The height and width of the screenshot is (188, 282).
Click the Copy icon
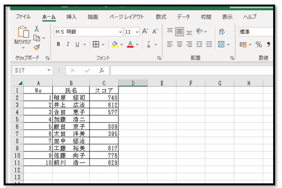coord(37,38)
